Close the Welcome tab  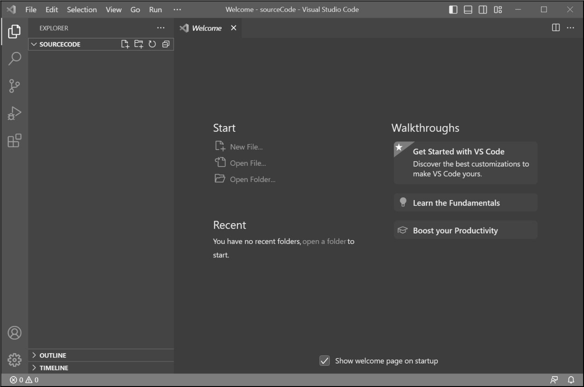(x=233, y=28)
